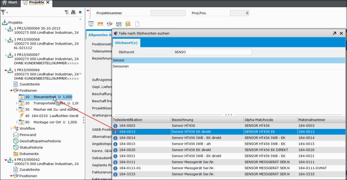Click info icon for 184-0111
Image resolution: width=347 pixels, height=180 pixels.
(x=115, y=162)
